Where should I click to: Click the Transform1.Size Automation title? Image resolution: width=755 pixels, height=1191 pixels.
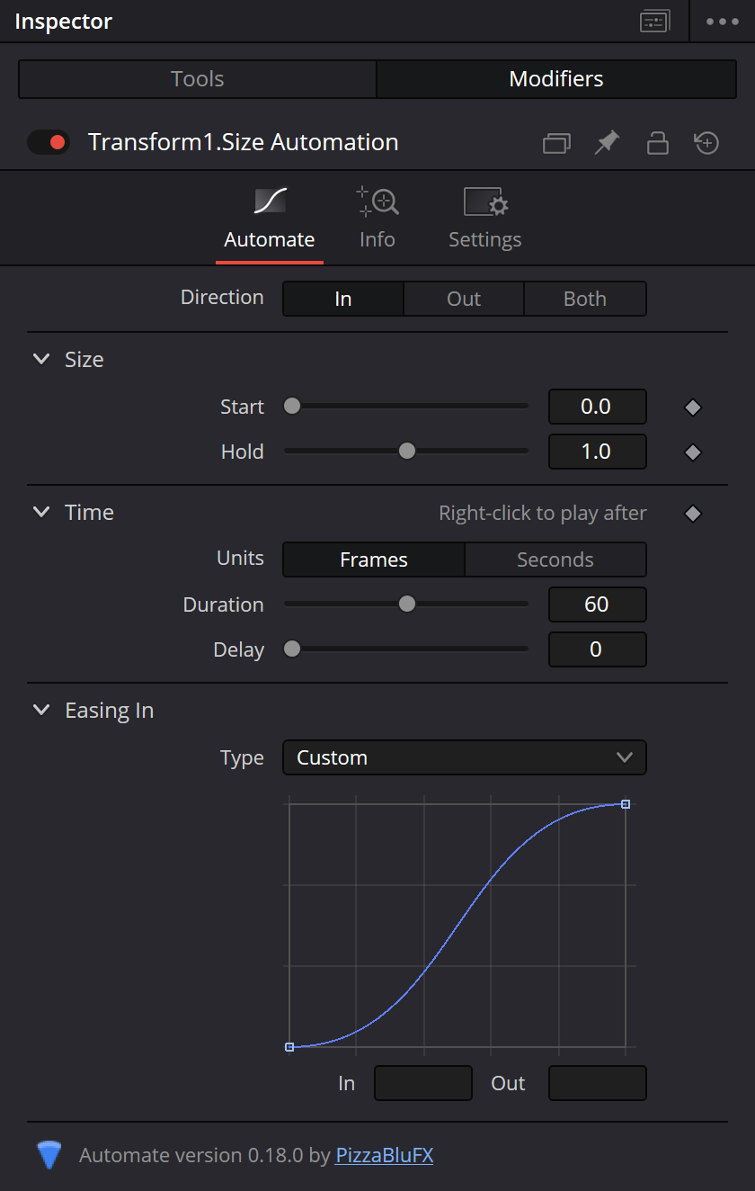(244, 142)
